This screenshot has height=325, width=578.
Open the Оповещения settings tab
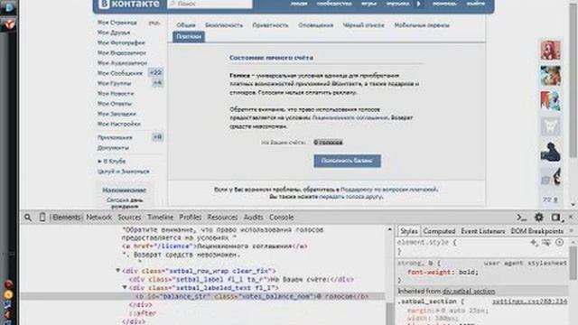[315, 25]
